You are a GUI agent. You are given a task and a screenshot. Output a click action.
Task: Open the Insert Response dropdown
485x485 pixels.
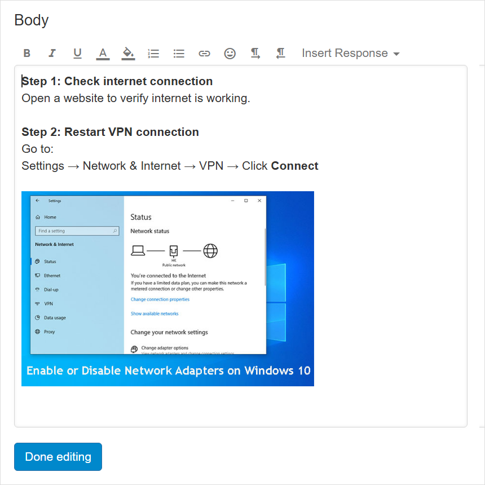point(350,53)
